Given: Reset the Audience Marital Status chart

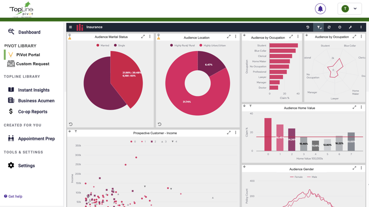Looking at the screenshot, I should tap(71, 124).
